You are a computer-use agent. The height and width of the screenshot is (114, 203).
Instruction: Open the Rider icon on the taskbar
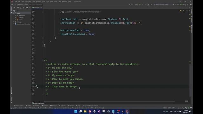pos(127,111)
